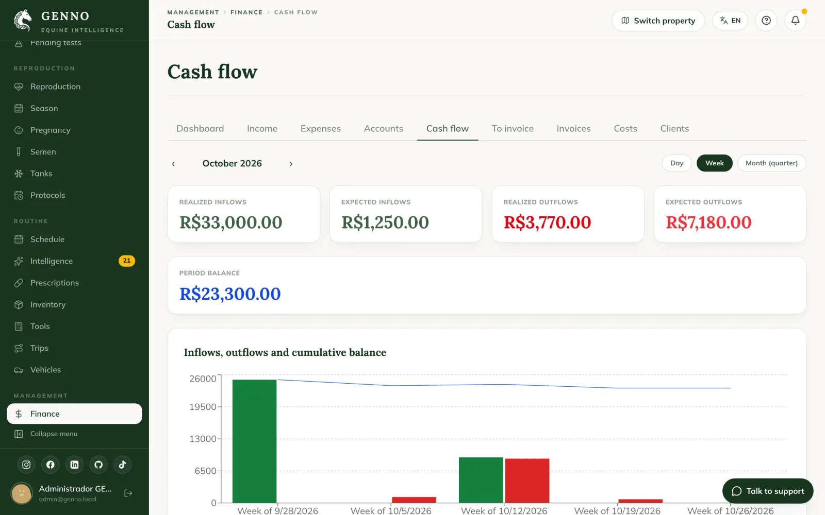Open the To invoice tab
The image size is (825, 515).
coord(513,129)
